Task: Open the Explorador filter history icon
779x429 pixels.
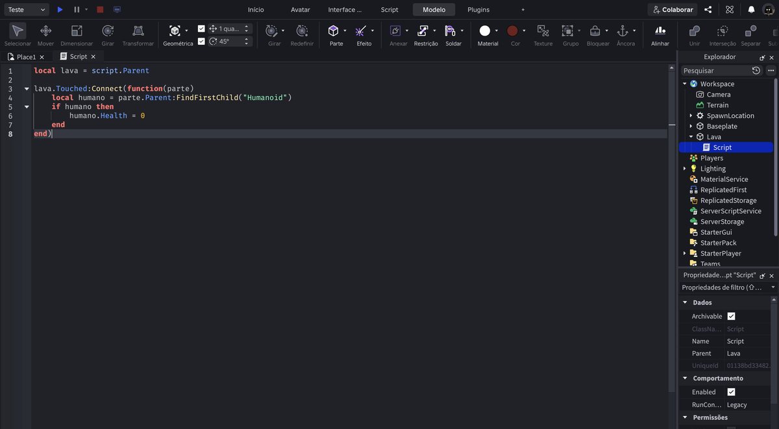Action: pyautogui.click(x=756, y=70)
